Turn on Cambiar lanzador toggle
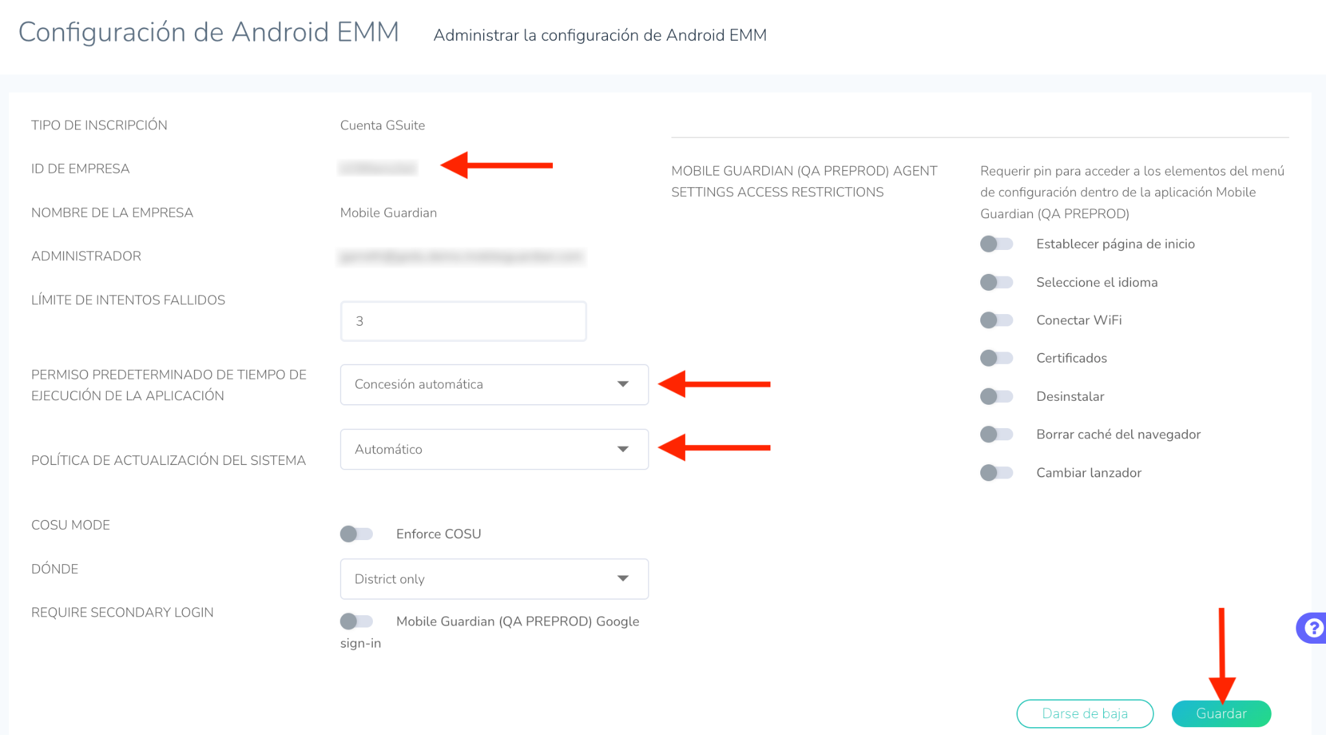The height and width of the screenshot is (735, 1326). pyautogui.click(x=996, y=473)
